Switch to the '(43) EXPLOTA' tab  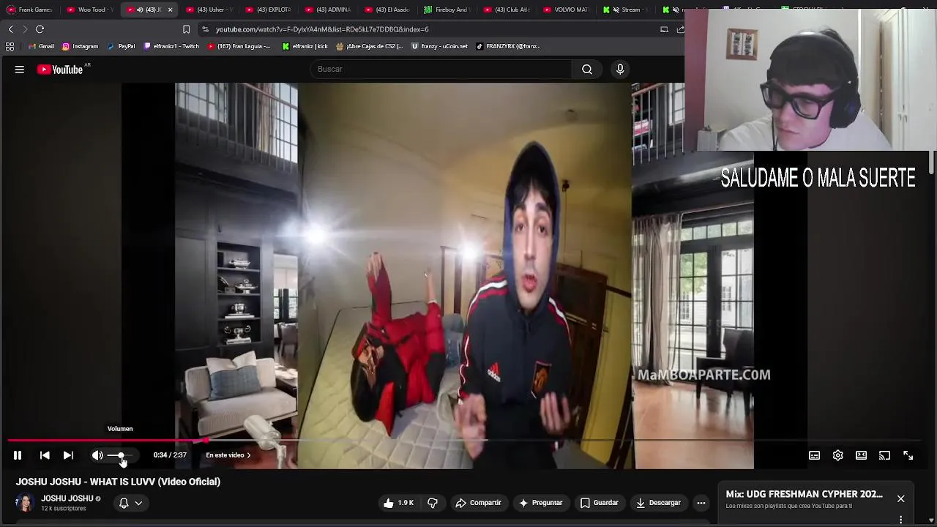tap(269, 10)
